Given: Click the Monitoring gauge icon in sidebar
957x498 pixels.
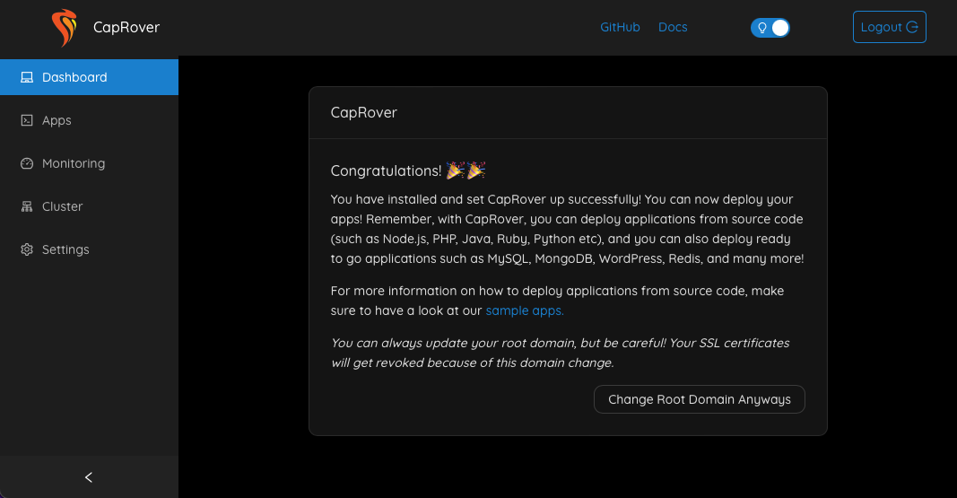Looking at the screenshot, I should point(27,163).
